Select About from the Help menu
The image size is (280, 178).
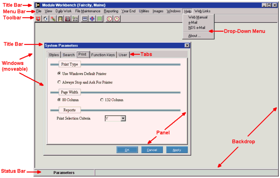(194, 36)
